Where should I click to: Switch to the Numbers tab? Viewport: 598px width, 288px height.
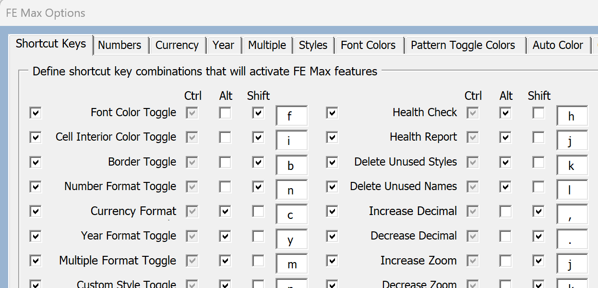(x=120, y=45)
